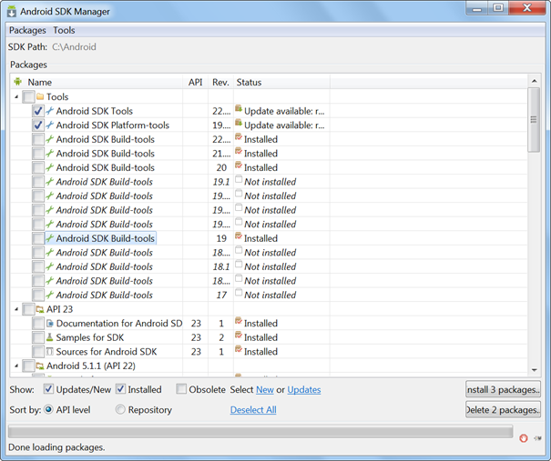
Task: Toggle the Installed show checkbox
Action: (x=120, y=389)
